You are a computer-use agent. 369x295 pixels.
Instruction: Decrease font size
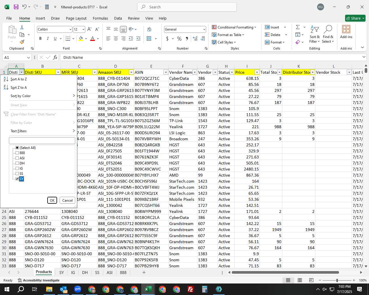point(97,29)
